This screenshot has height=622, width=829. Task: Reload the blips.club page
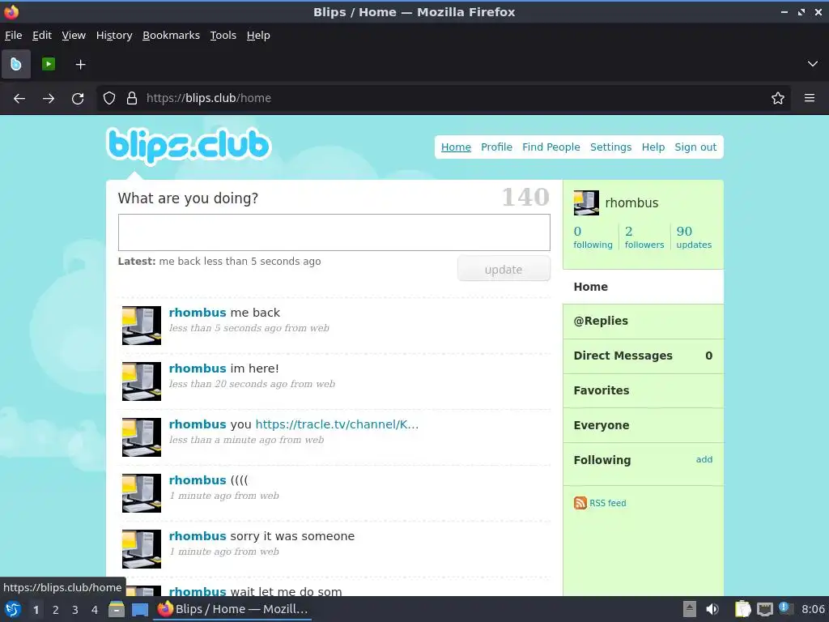click(78, 98)
